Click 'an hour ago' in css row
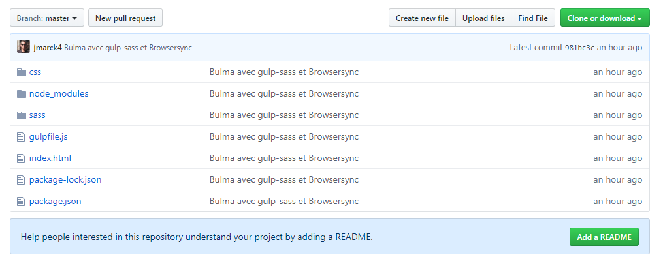 (618, 72)
